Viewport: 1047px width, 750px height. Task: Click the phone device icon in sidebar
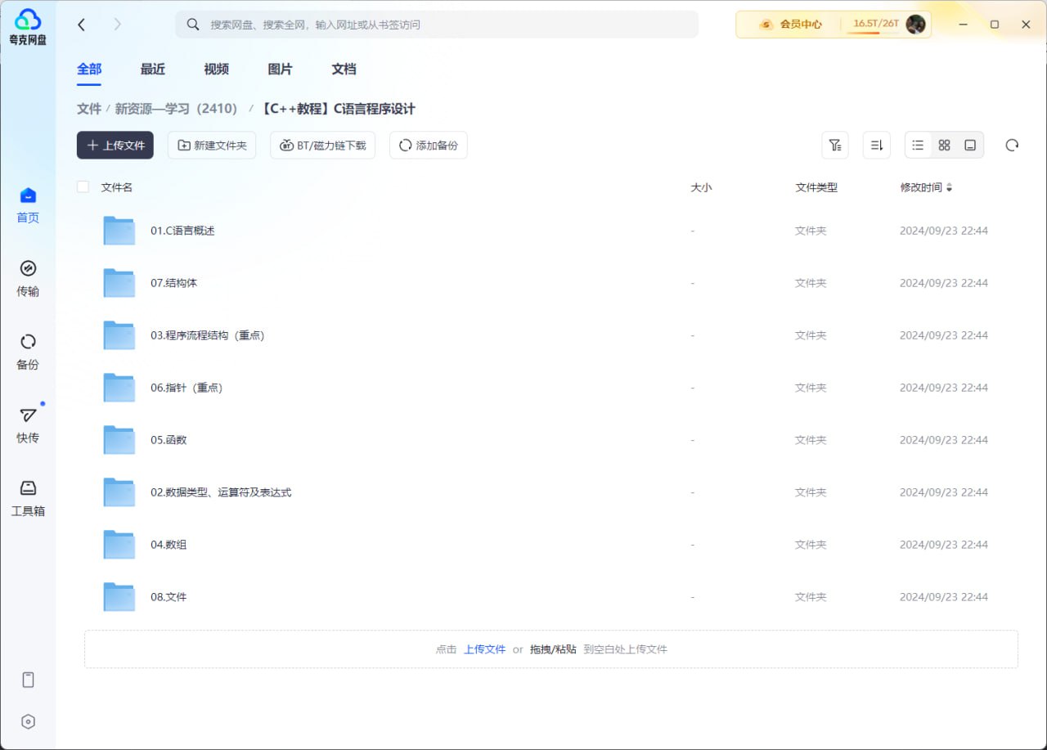[x=28, y=680]
